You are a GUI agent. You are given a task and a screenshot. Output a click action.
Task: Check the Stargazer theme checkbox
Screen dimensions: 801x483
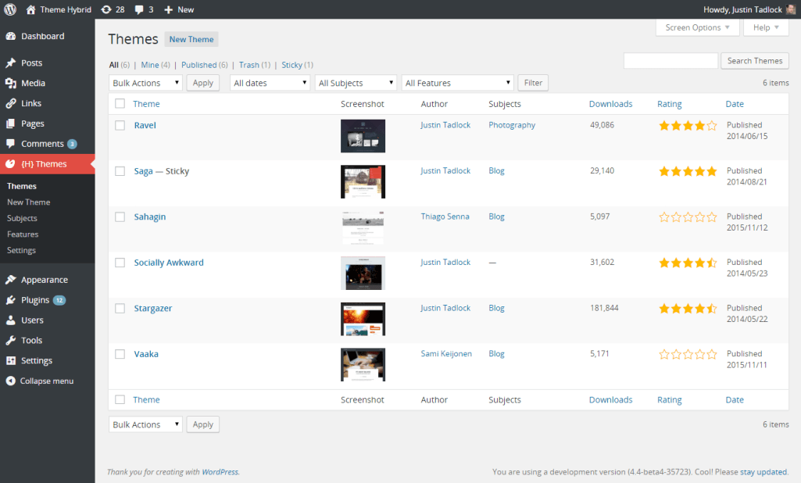click(120, 308)
